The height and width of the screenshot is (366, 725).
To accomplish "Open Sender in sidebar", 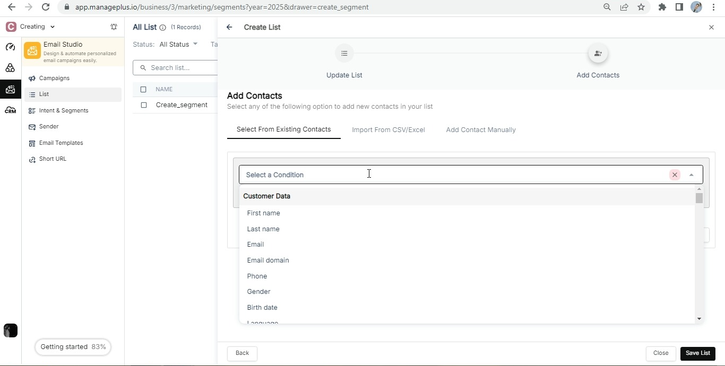I will click(49, 126).
